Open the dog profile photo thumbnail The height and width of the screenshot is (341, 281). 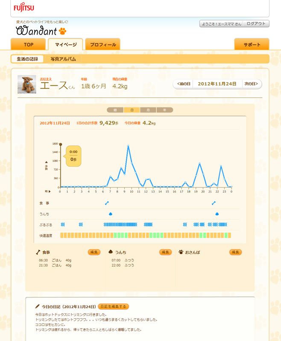point(26,84)
